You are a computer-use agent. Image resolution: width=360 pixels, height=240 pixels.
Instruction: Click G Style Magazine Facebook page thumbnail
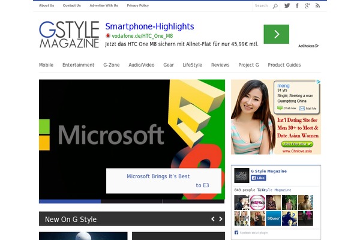pos(242,175)
